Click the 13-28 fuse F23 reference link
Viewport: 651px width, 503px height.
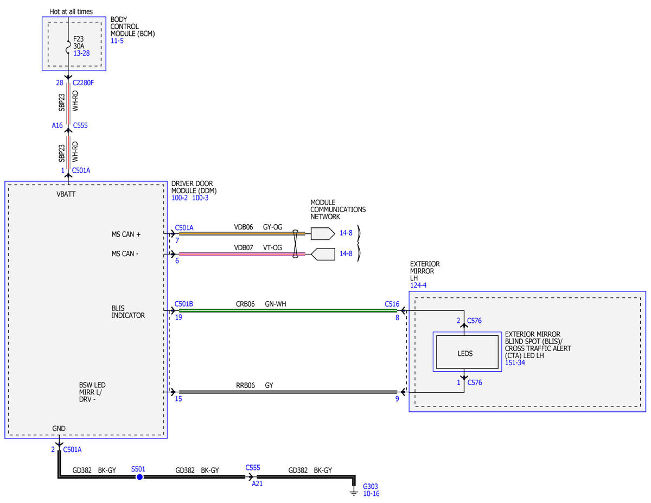[x=82, y=53]
